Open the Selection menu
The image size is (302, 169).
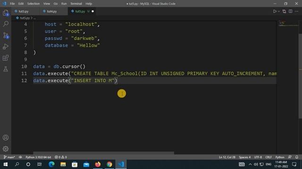tap(34, 4)
